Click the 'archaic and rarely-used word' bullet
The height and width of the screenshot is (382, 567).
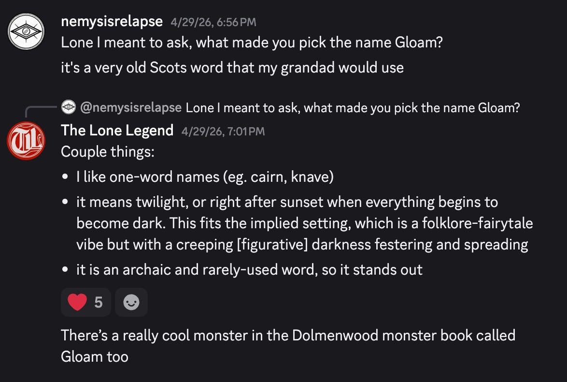point(249,270)
